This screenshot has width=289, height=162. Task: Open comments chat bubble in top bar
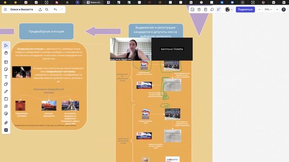(x=212, y=9)
